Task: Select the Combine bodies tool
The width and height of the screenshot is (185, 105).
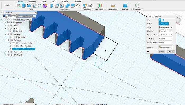Action: click(x=67, y=6)
